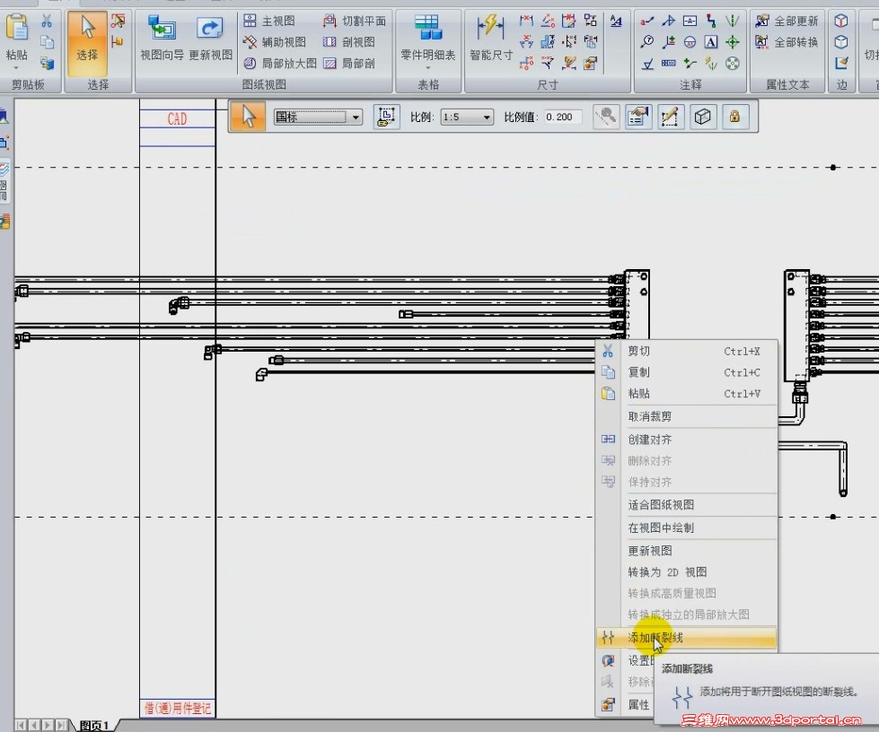Expand the Paste button dropdown arrow

pyautogui.click(x=17, y=68)
